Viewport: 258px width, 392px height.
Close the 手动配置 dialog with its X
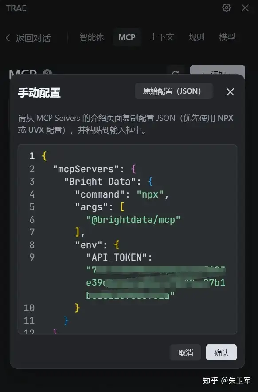pos(230,92)
